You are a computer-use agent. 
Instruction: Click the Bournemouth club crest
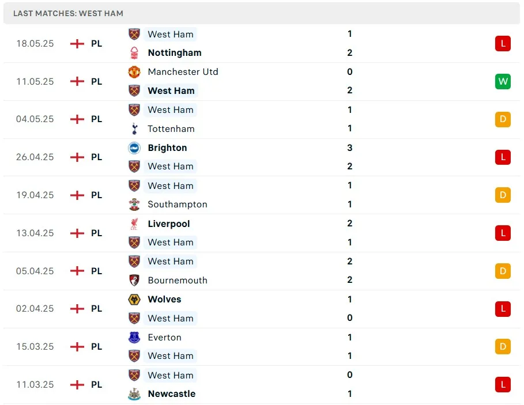[x=134, y=281]
